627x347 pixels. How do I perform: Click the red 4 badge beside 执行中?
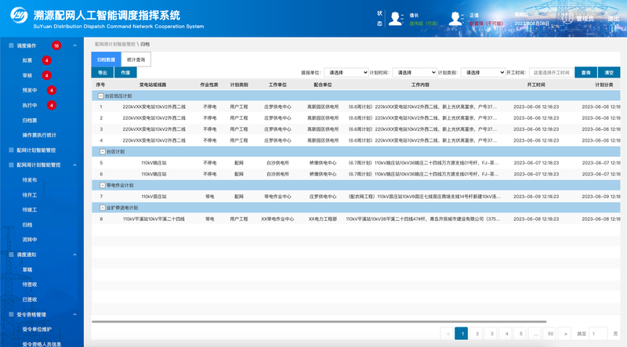[x=51, y=105]
